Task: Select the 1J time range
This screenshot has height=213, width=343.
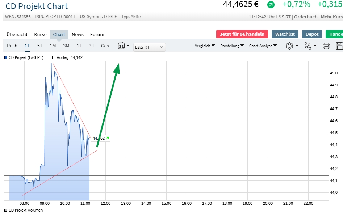Action: point(79,46)
